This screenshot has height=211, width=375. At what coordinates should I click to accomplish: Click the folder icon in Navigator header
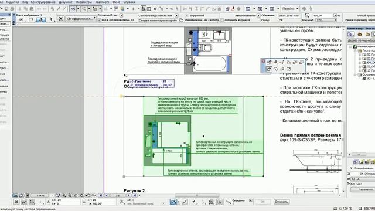coord(367,35)
